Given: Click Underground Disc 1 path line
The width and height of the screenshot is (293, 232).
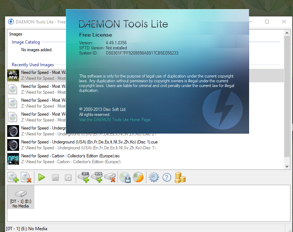Looking at the screenshot, I should tap(89, 148).
